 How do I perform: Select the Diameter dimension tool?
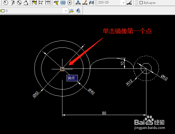pyautogui.click(x=19, y=3)
